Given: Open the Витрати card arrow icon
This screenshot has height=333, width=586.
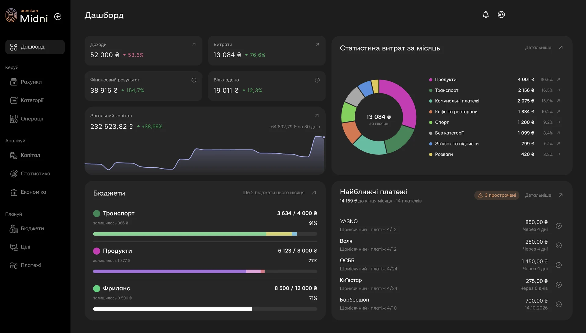Looking at the screenshot, I should [x=317, y=45].
